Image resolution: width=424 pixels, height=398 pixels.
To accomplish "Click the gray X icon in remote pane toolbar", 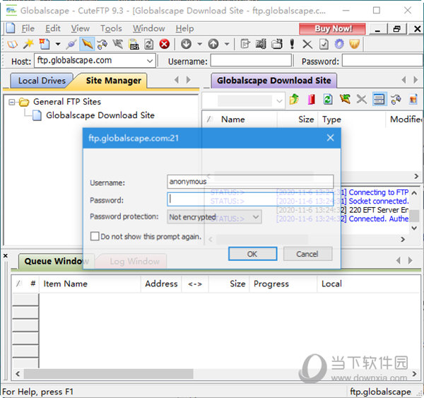I will [362, 99].
